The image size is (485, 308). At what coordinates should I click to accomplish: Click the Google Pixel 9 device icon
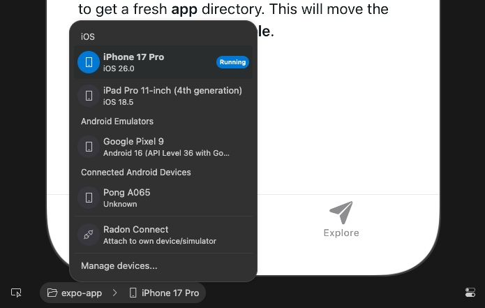pos(89,147)
